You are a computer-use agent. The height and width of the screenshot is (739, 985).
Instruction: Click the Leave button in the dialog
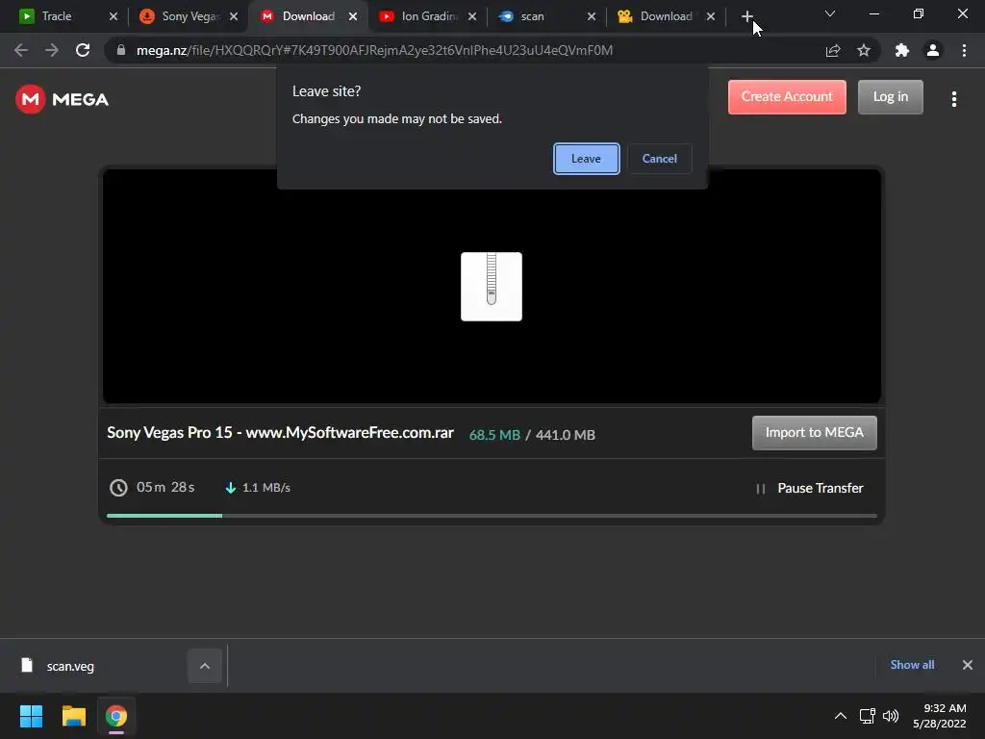pyautogui.click(x=586, y=159)
